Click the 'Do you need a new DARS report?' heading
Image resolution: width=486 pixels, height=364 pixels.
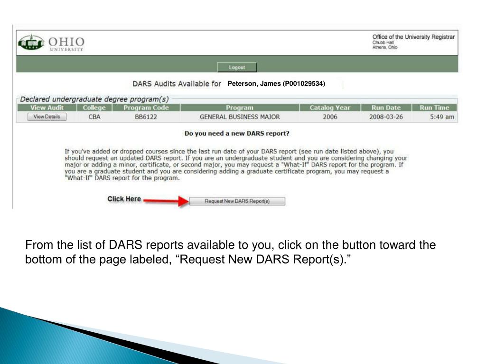click(237, 133)
